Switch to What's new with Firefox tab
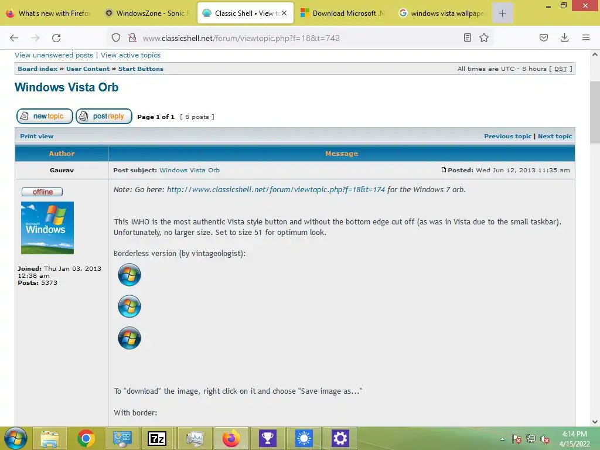The width and height of the screenshot is (600, 450). pyautogui.click(x=49, y=13)
